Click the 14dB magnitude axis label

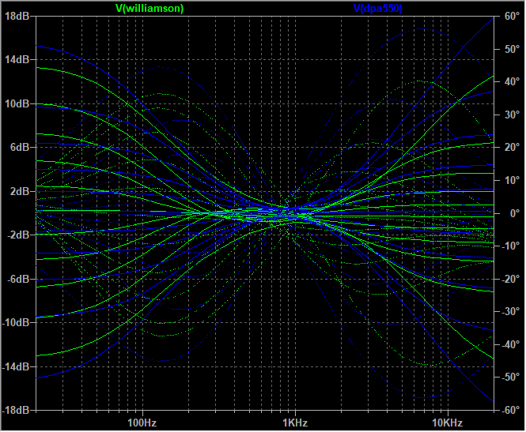[17, 60]
